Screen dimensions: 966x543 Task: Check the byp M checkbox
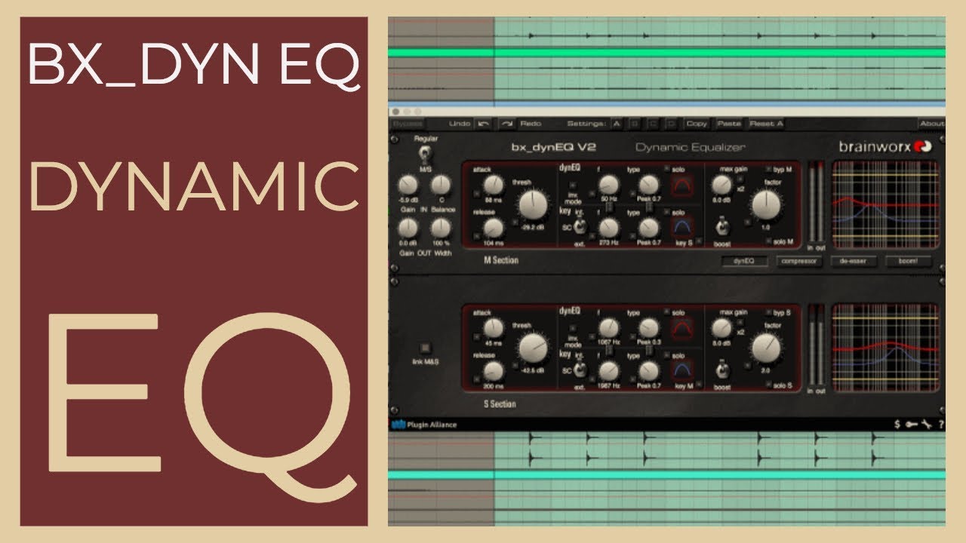[x=769, y=168]
